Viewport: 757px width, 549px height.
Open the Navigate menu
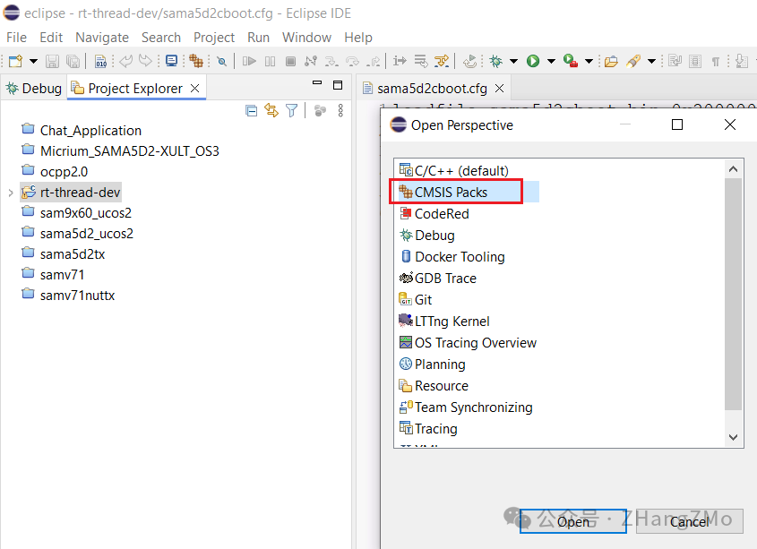(x=102, y=38)
